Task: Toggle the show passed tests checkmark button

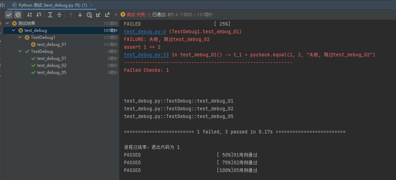Action: pyautogui.click(x=9, y=15)
